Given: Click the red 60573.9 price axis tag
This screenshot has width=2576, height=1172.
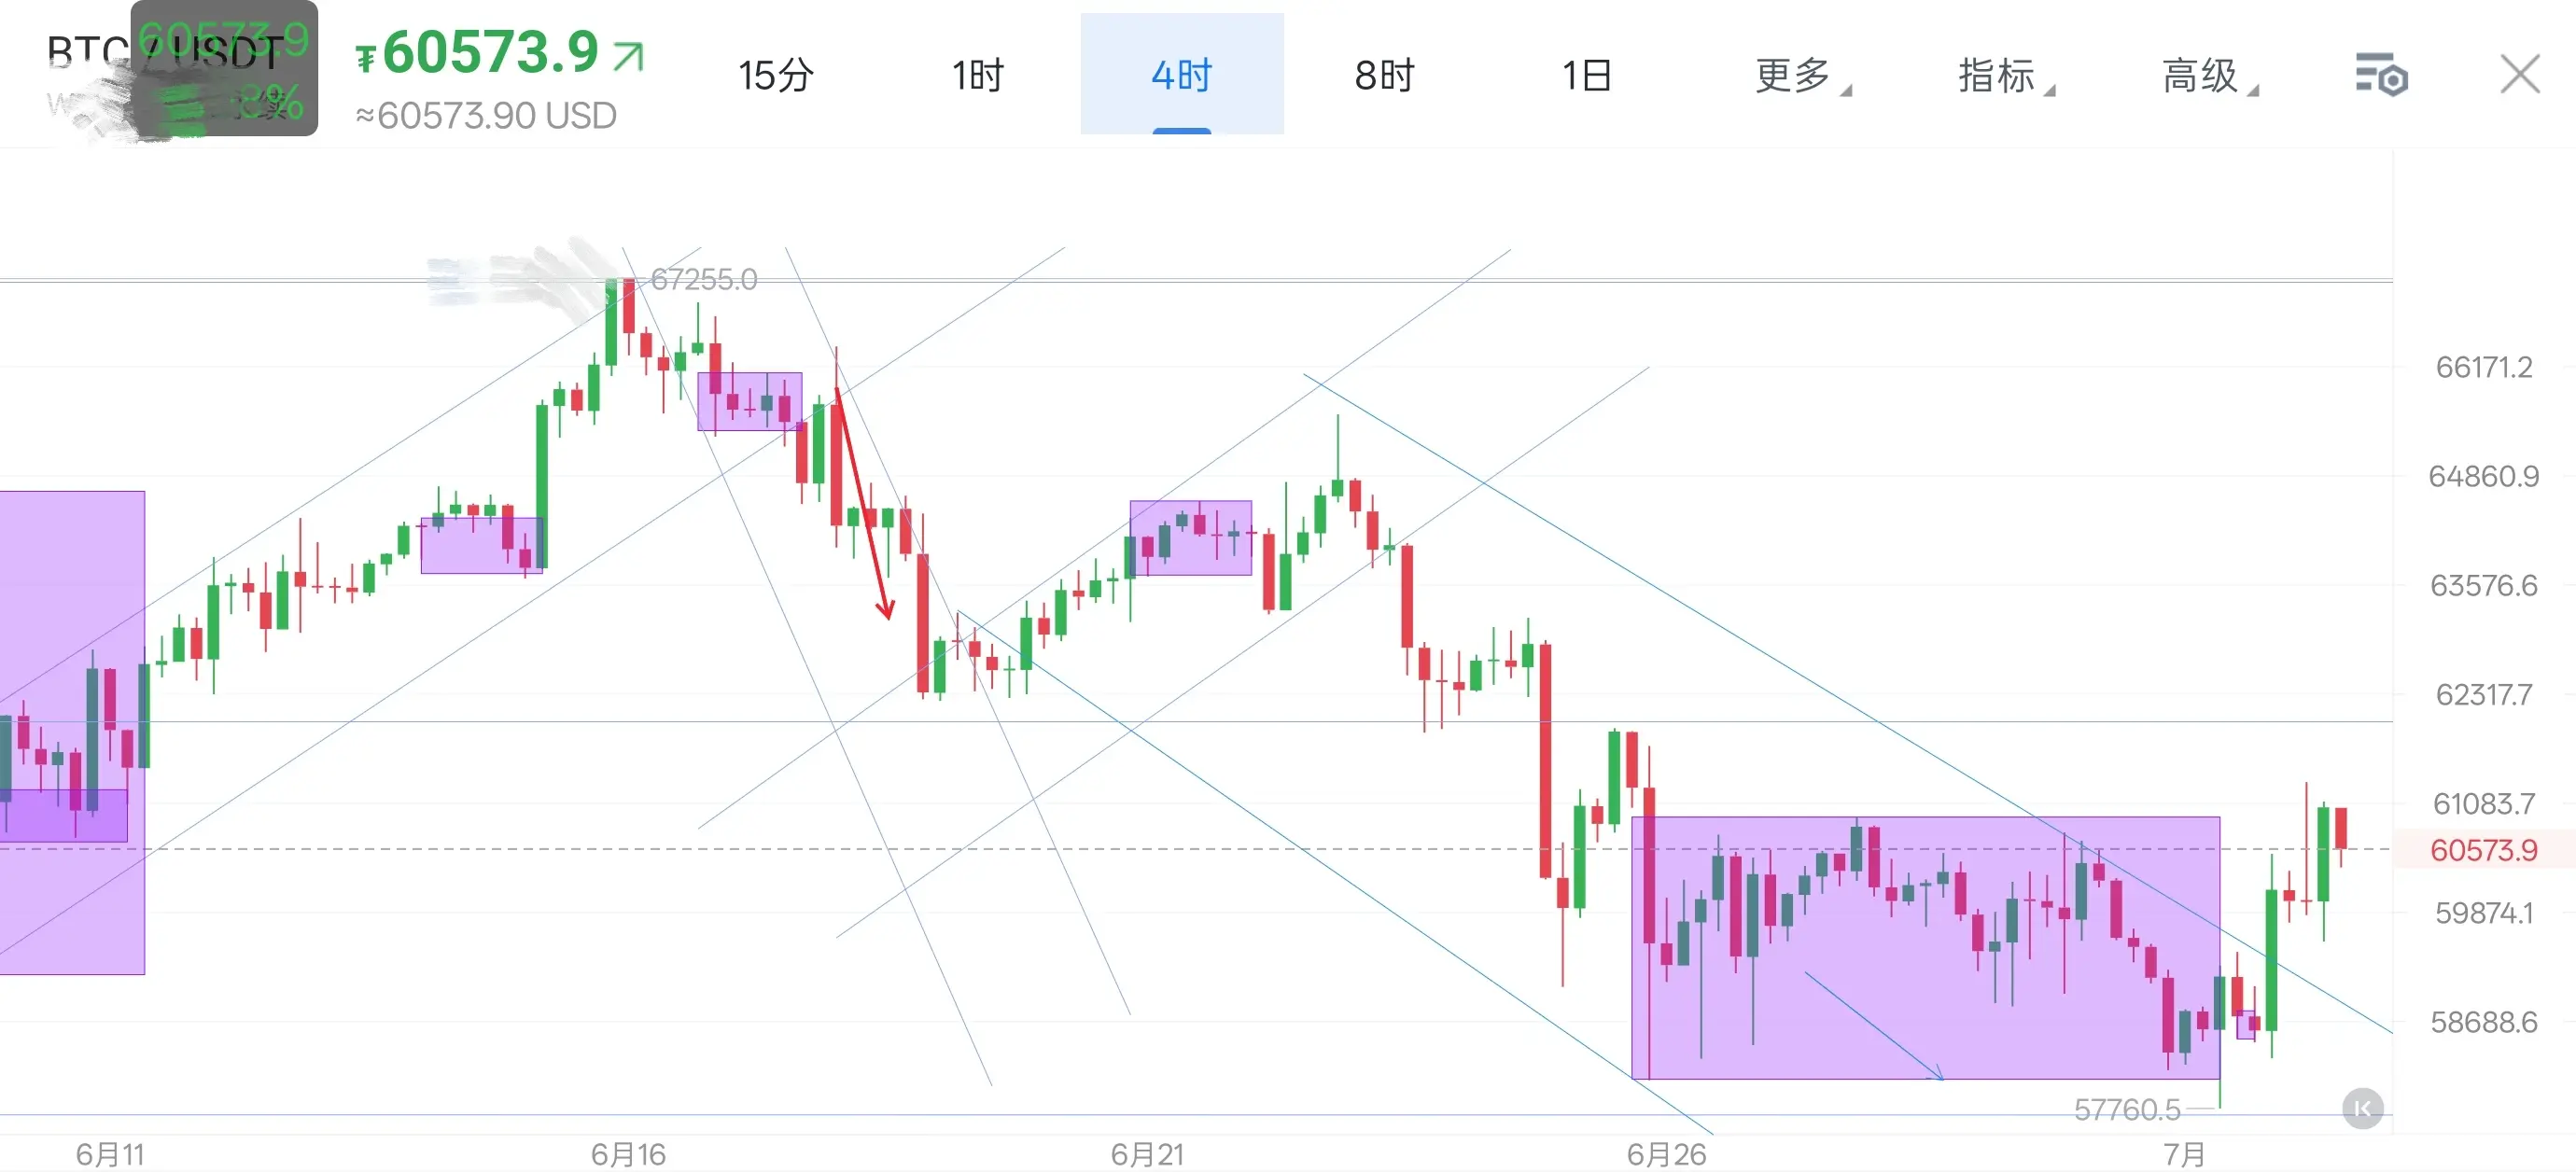Looking at the screenshot, I should (2483, 850).
